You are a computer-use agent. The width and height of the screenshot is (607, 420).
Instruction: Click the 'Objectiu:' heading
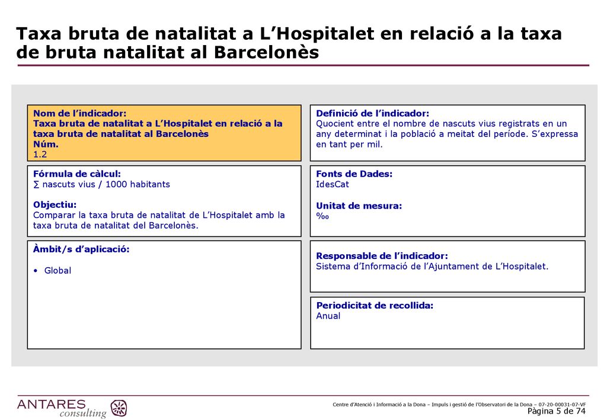click(55, 204)
